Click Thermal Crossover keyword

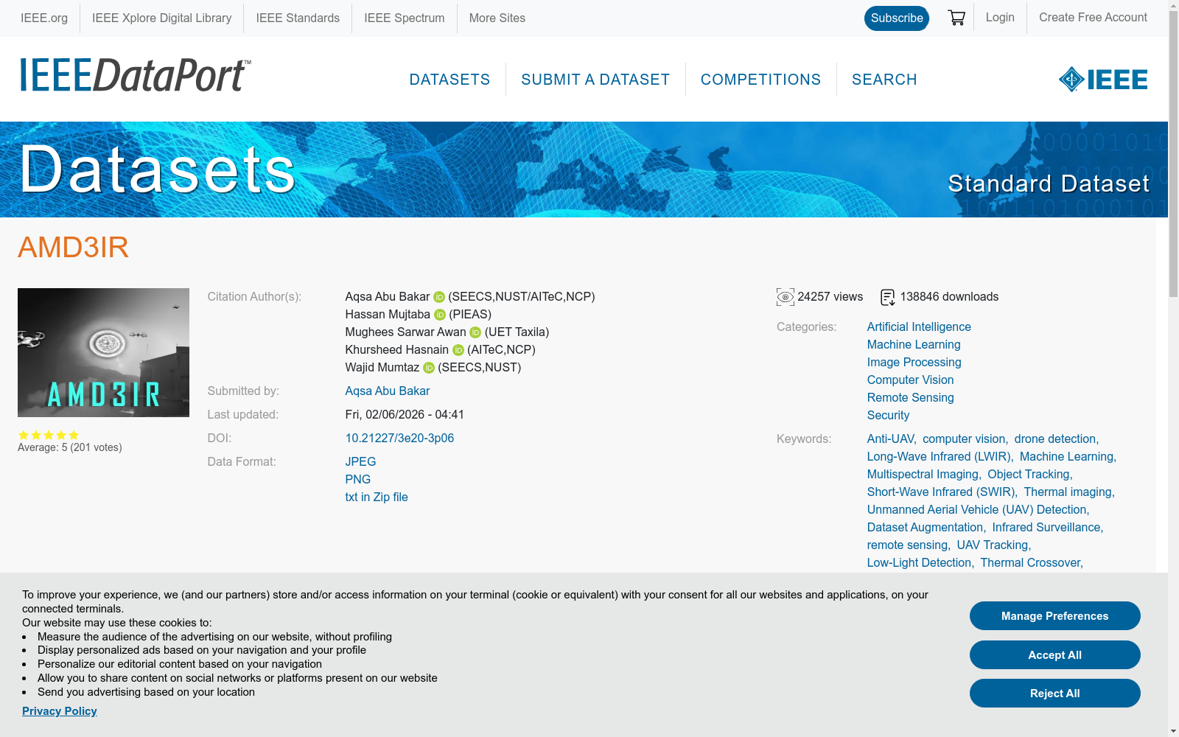(x=1030, y=563)
